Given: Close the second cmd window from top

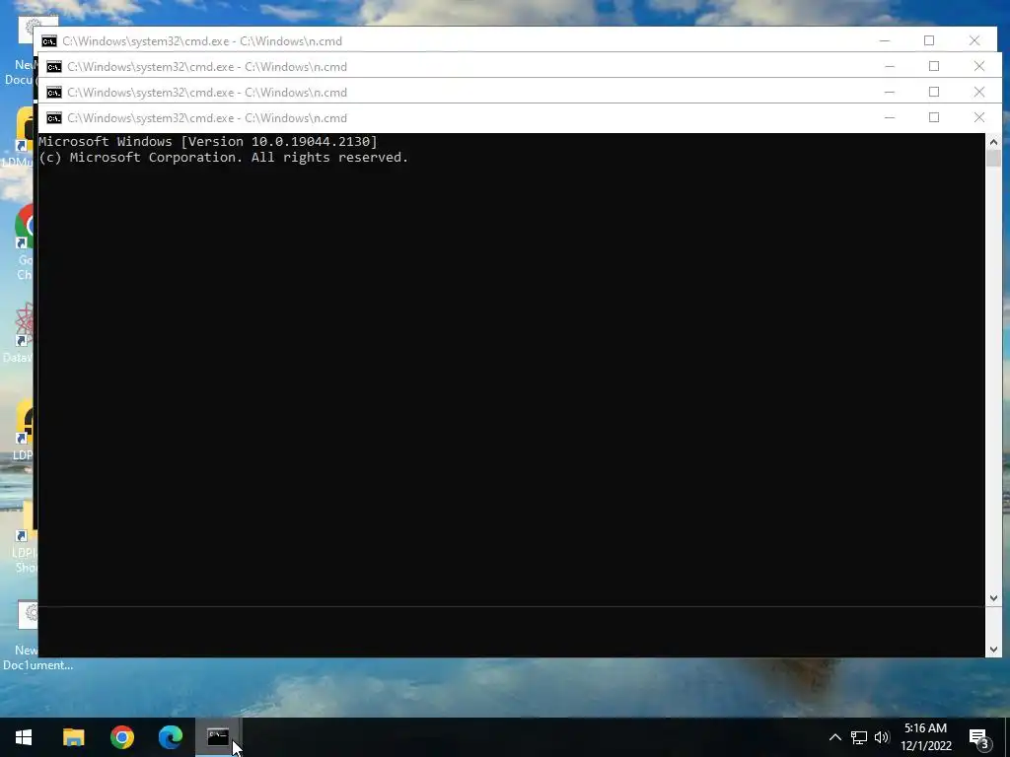Looking at the screenshot, I should coord(979,66).
